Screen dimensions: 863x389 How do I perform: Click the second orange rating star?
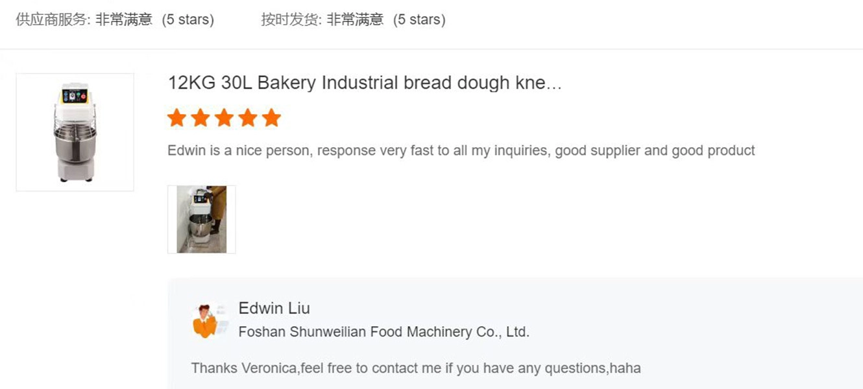201,118
